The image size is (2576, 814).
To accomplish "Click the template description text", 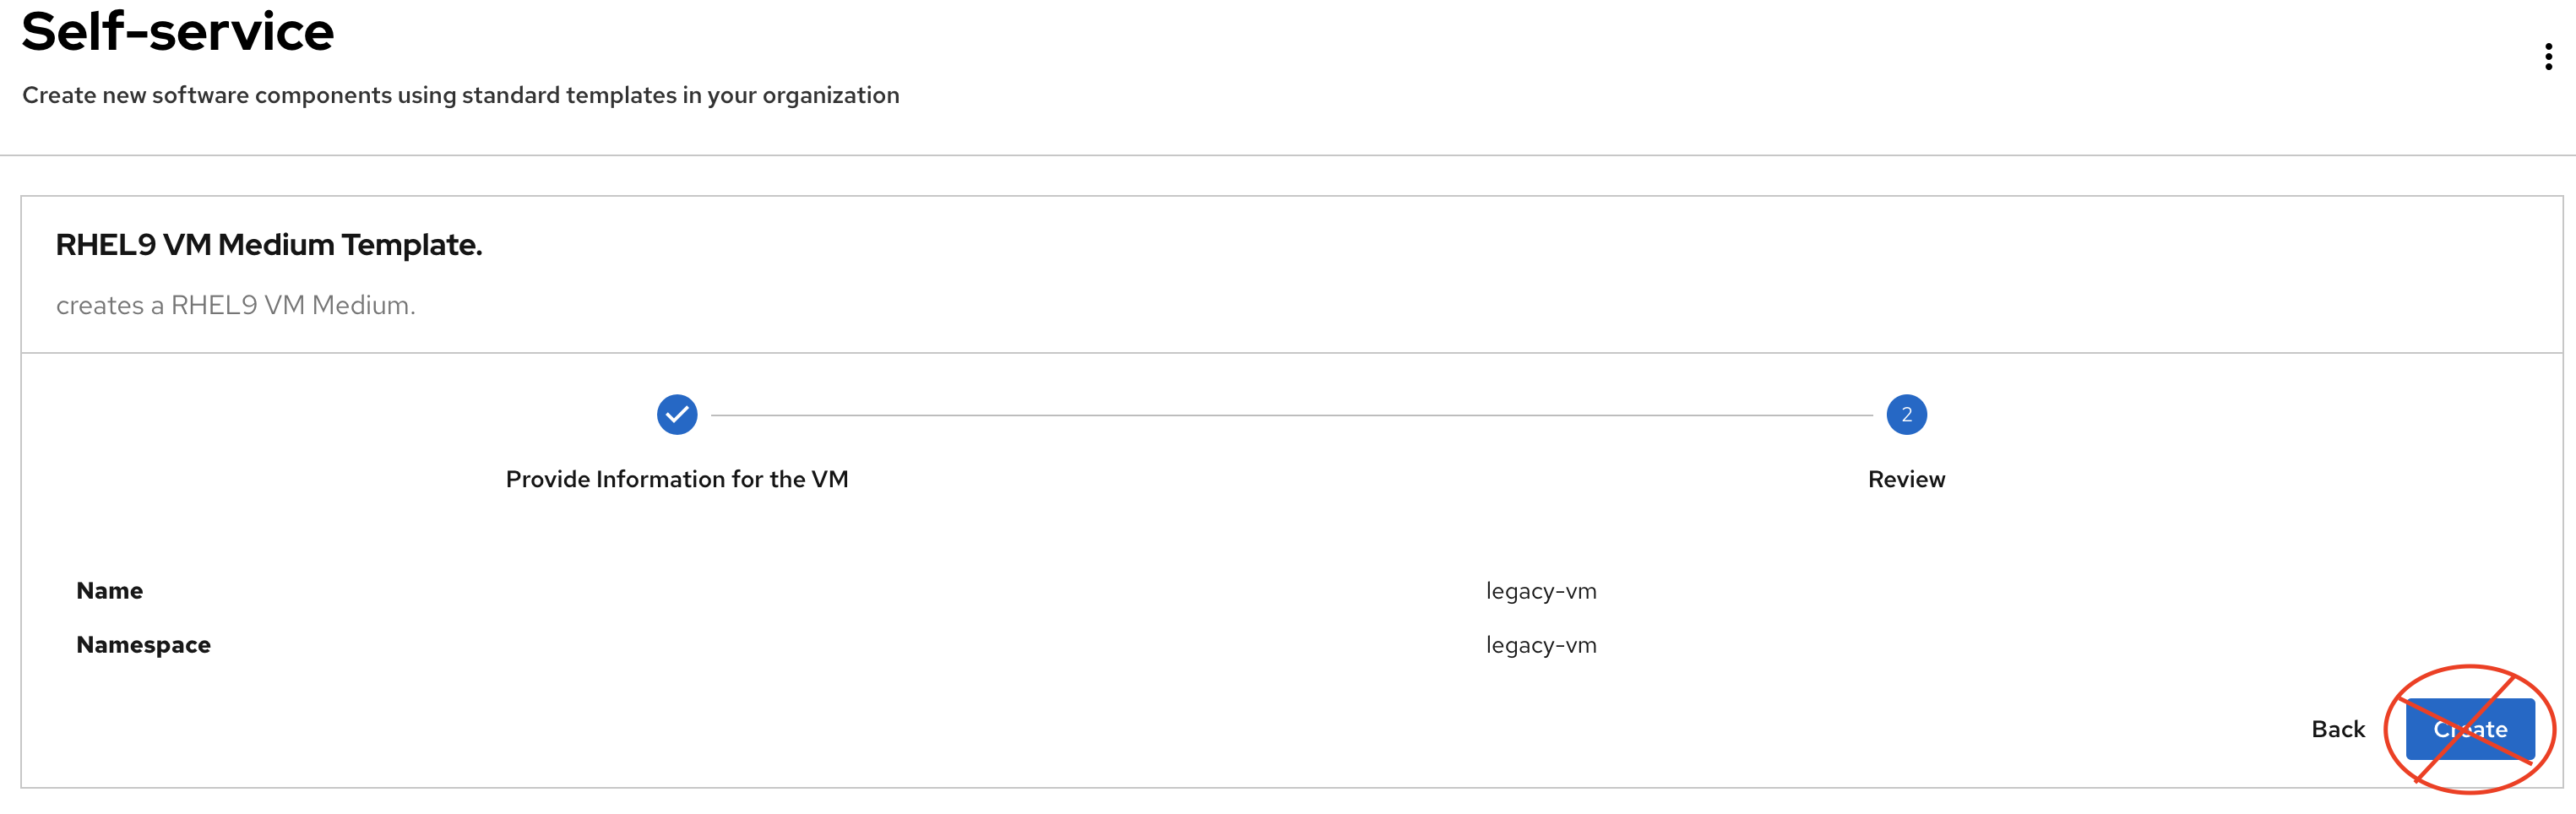I will pyautogui.click(x=235, y=305).
